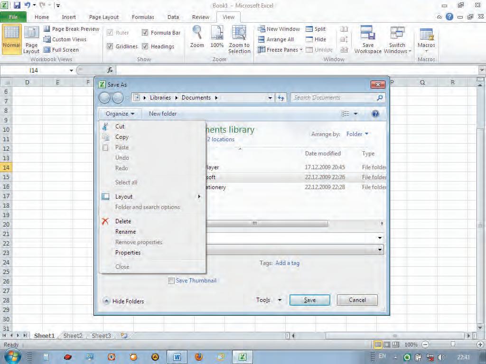486x364 pixels.
Task: Click the file list horizontal scrollbar
Action: pos(267,223)
